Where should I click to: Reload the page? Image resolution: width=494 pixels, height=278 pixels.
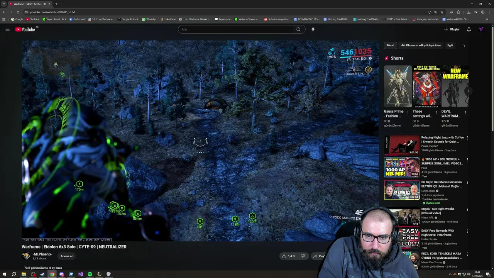(x=18, y=12)
